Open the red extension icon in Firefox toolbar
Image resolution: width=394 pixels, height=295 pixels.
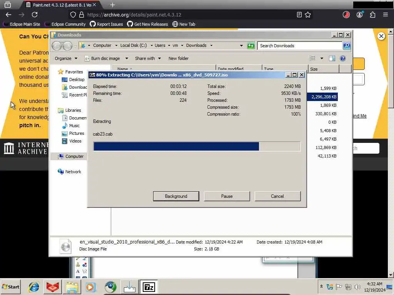(x=346, y=15)
